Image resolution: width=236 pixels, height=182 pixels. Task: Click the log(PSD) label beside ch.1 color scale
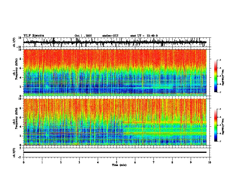click(x=223, y=77)
